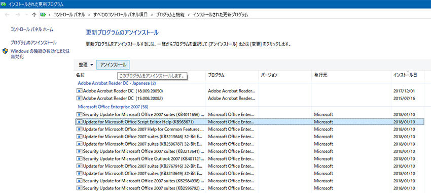
Task: Navigate to コントロール パネル breadcrumb
Action: 69,15
